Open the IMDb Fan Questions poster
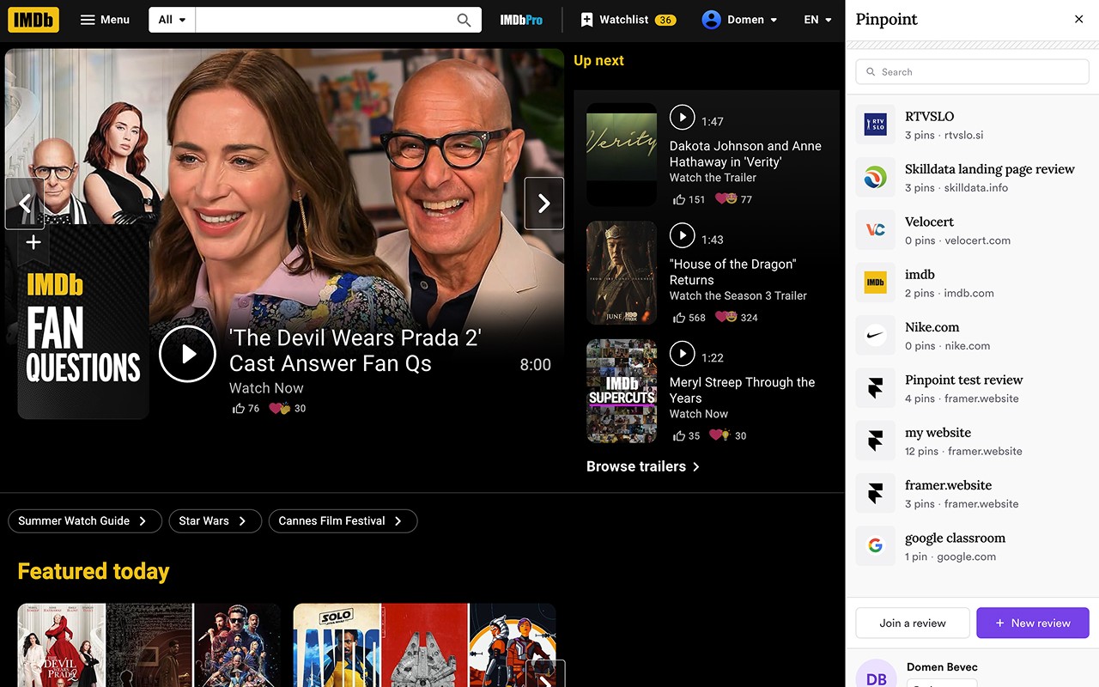Viewport: 1099px width, 687px height. [x=83, y=322]
